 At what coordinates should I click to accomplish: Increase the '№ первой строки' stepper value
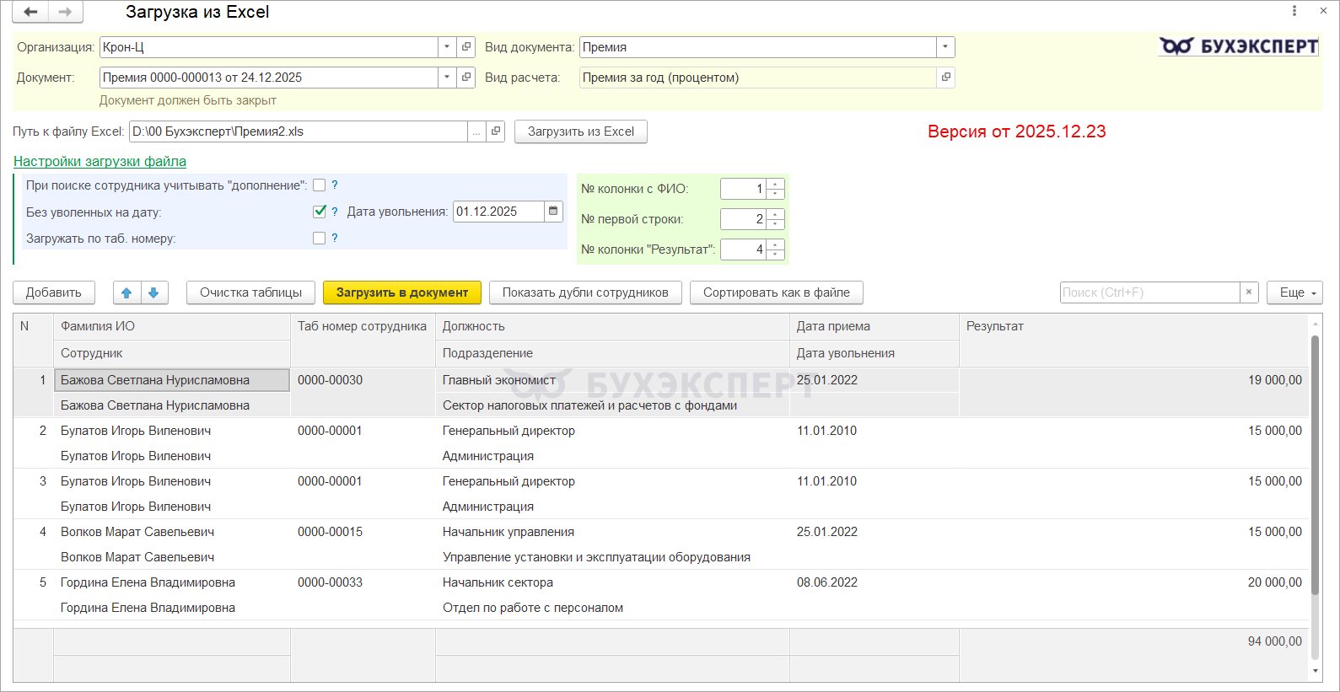tap(776, 215)
